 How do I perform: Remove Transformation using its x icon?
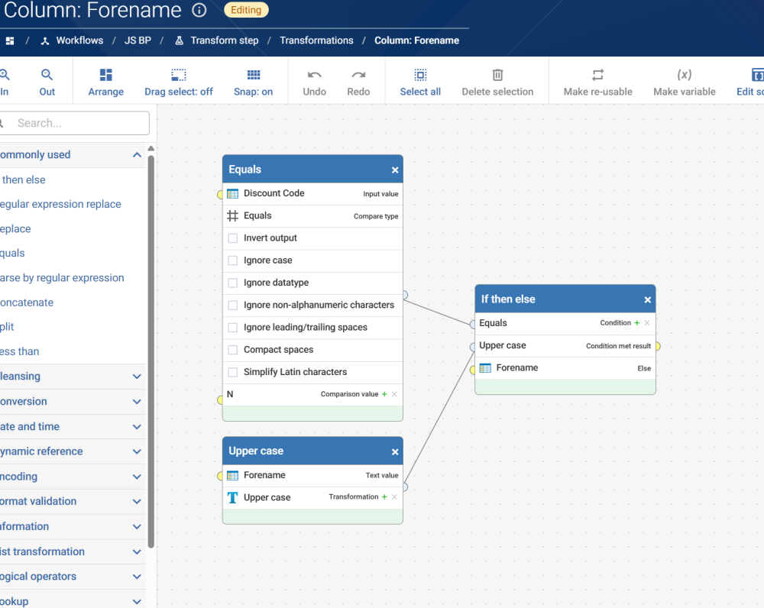(394, 497)
